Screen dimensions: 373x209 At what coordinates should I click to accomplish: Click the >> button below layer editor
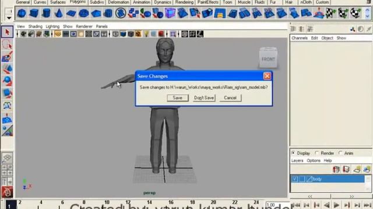(351, 196)
